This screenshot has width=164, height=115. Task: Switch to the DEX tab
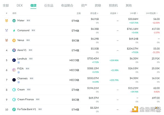point(19,5)
